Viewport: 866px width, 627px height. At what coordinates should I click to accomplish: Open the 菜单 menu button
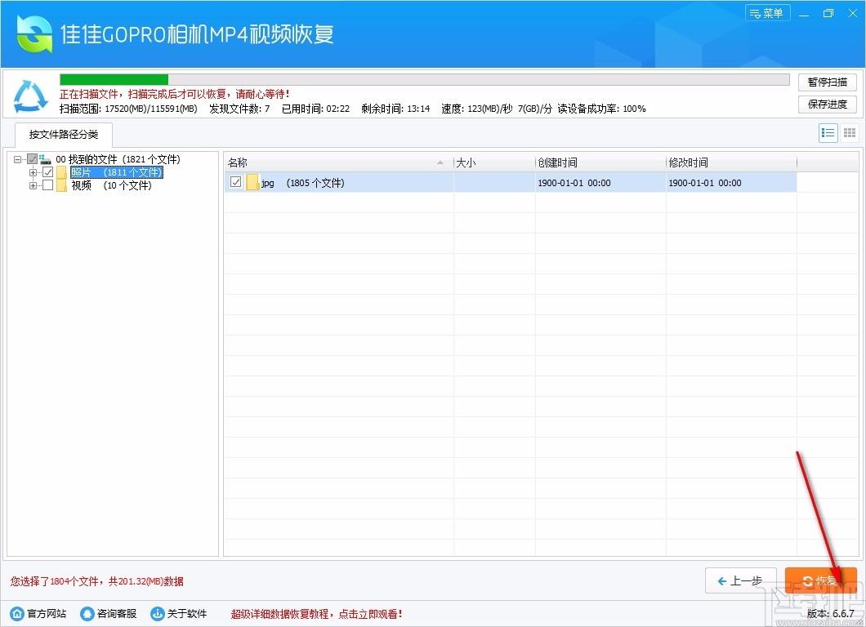(767, 13)
